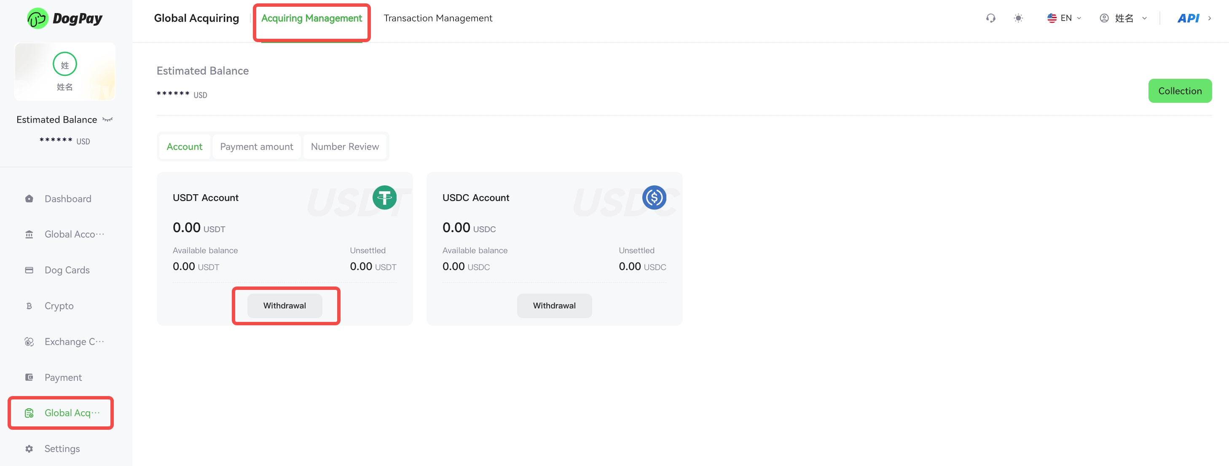The image size is (1229, 466).
Task: Click the Global Acquiring page heading
Action: (x=196, y=18)
